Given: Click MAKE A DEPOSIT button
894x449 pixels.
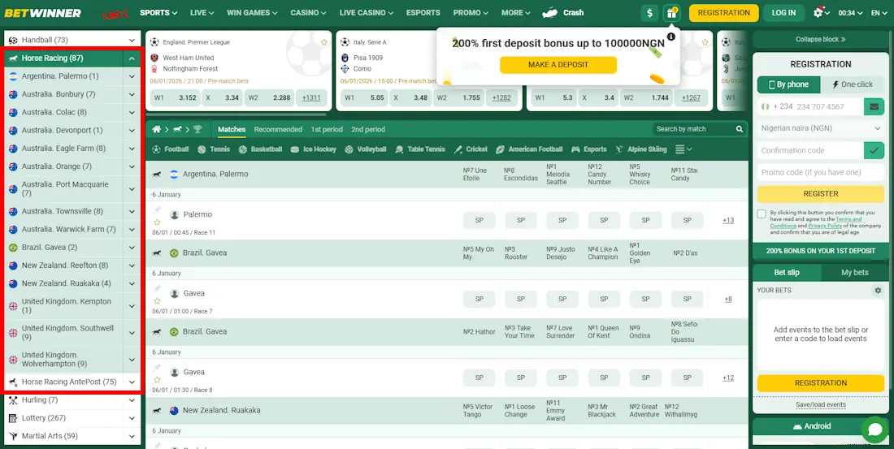Looking at the screenshot, I should (x=558, y=65).
